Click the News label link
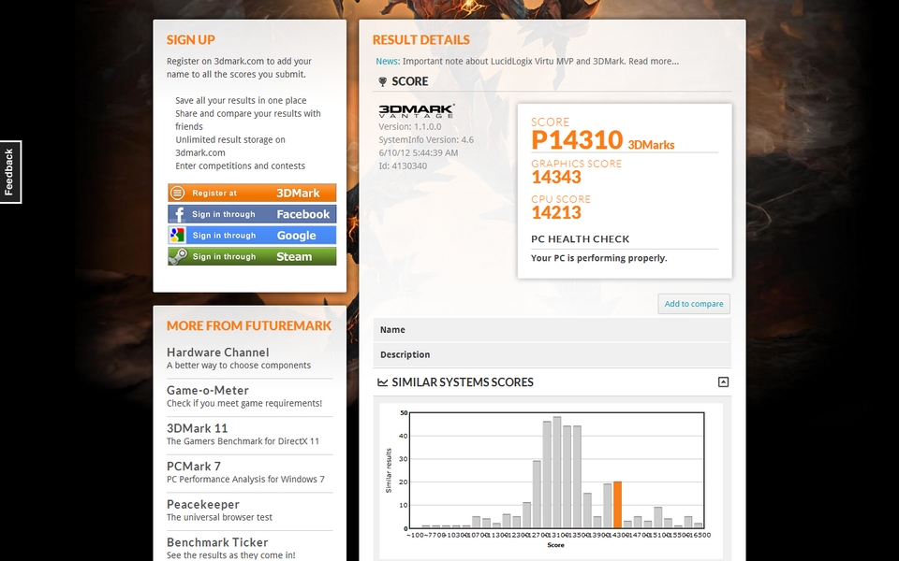 click(388, 62)
